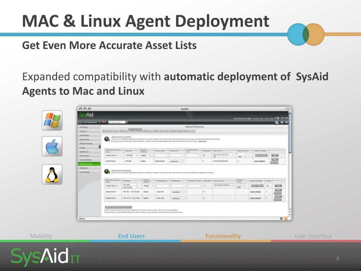The image size is (361, 271).
Task: Open the IP range section's Deploy Method dropdown
Action: 148,186
